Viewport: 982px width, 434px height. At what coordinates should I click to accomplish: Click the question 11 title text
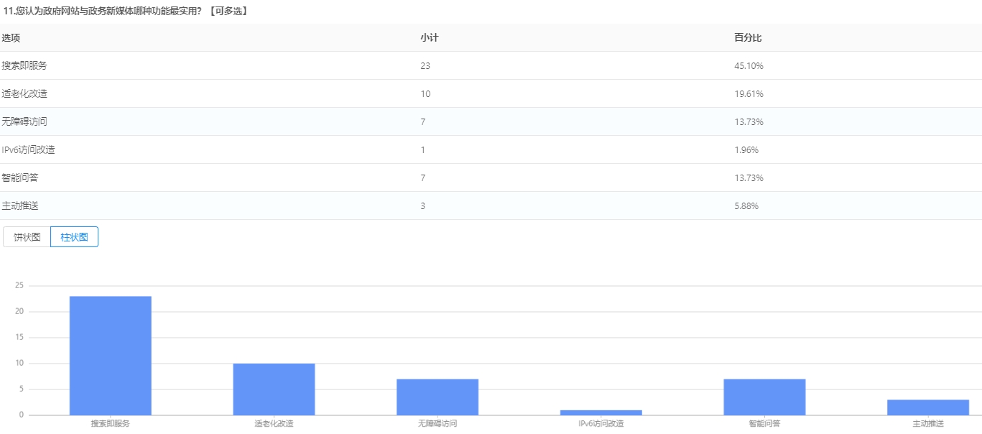pyautogui.click(x=126, y=11)
